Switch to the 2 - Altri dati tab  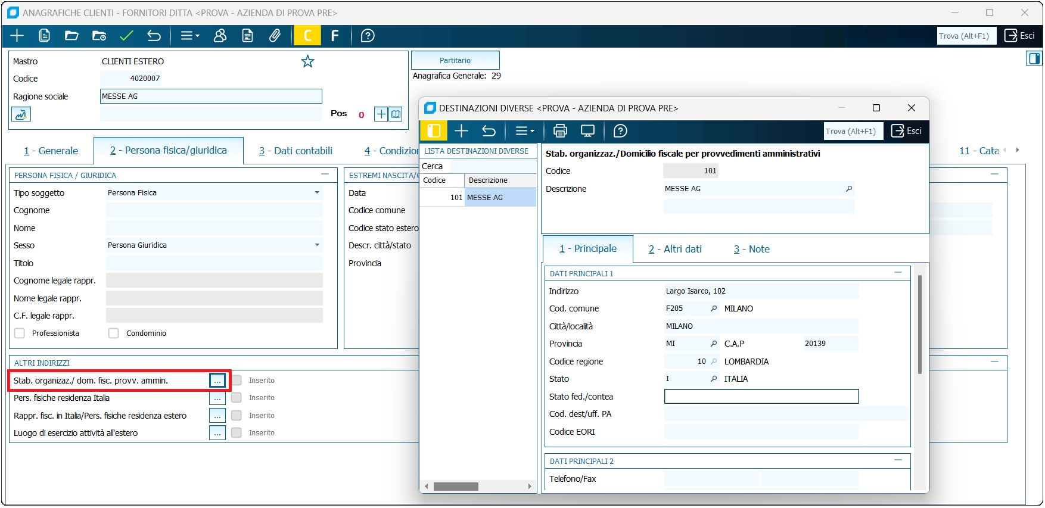coord(675,249)
